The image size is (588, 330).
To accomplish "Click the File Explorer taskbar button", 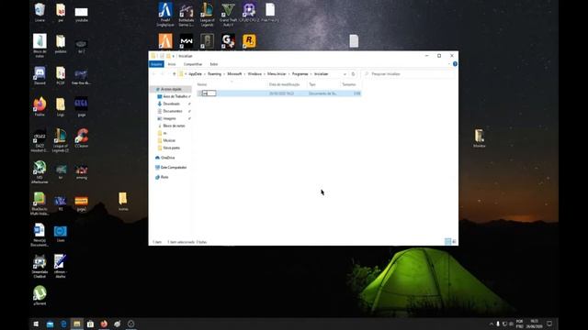I will pos(77,324).
